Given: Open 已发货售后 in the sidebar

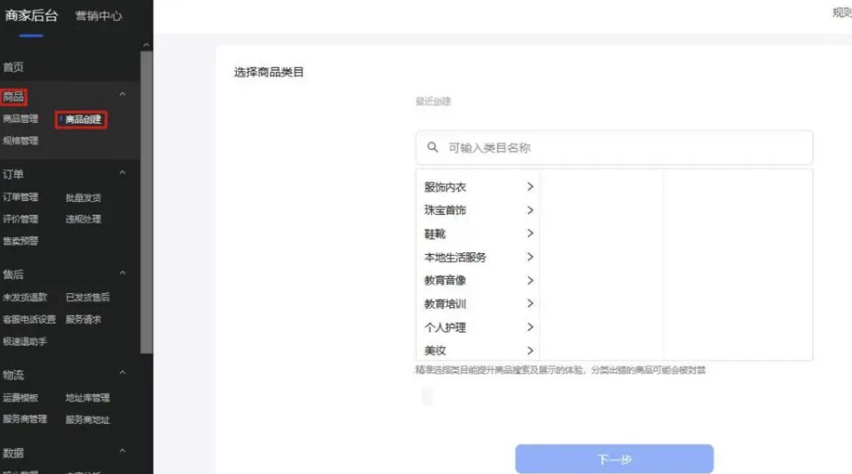Looking at the screenshot, I should [87, 297].
